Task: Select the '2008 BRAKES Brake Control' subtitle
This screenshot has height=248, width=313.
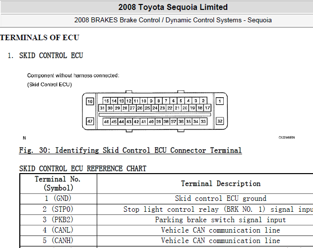Action: [x=173, y=20]
